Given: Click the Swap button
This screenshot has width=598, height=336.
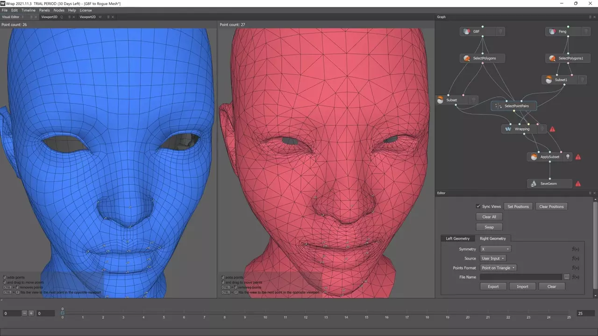Looking at the screenshot, I should (x=489, y=227).
